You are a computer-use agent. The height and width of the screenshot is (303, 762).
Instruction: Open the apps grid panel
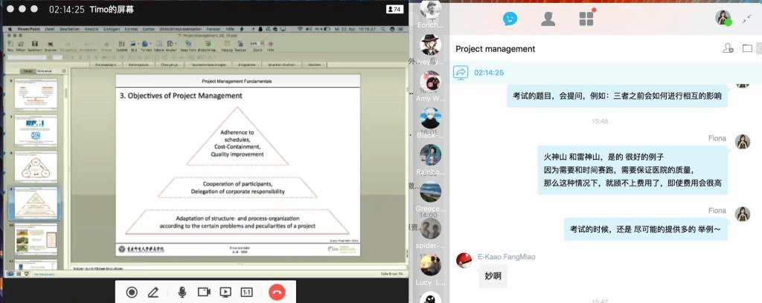click(x=587, y=19)
